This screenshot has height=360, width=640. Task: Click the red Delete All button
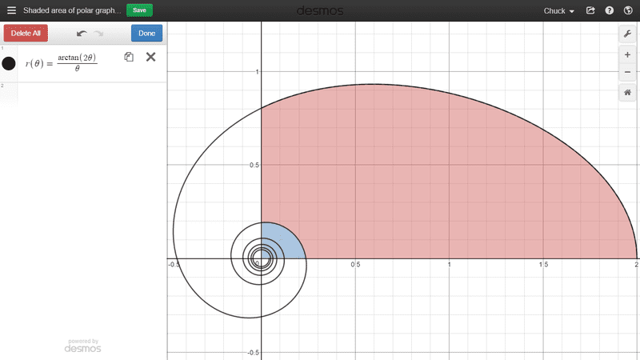click(26, 34)
